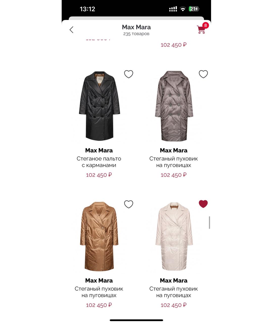View the cream-colored puffer coat photo

(174, 236)
